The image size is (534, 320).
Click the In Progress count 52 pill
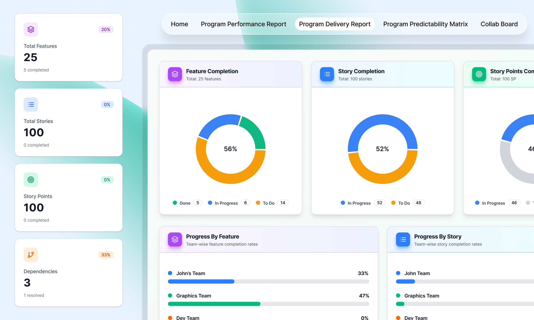click(379, 203)
